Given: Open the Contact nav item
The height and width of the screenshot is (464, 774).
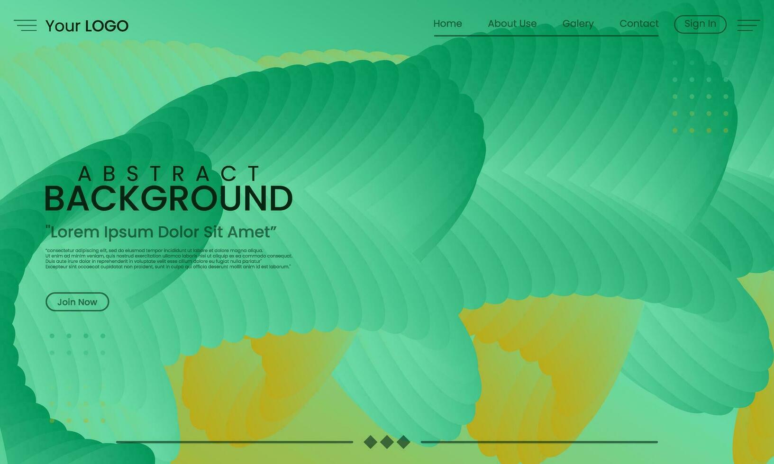Looking at the screenshot, I should click(639, 24).
